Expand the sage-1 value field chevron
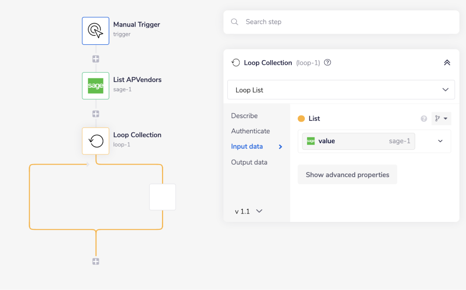Viewport: 466px width, 290px height. coord(440,141)
